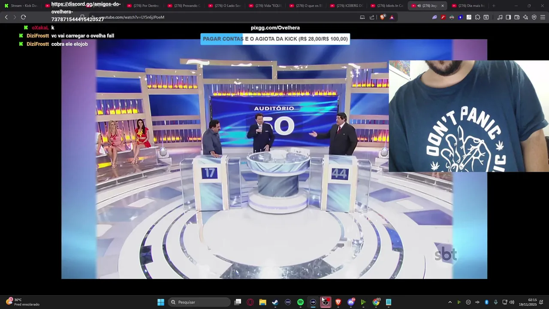
Task: Open Opera GX from the taskbar
Action: (250, 302)
